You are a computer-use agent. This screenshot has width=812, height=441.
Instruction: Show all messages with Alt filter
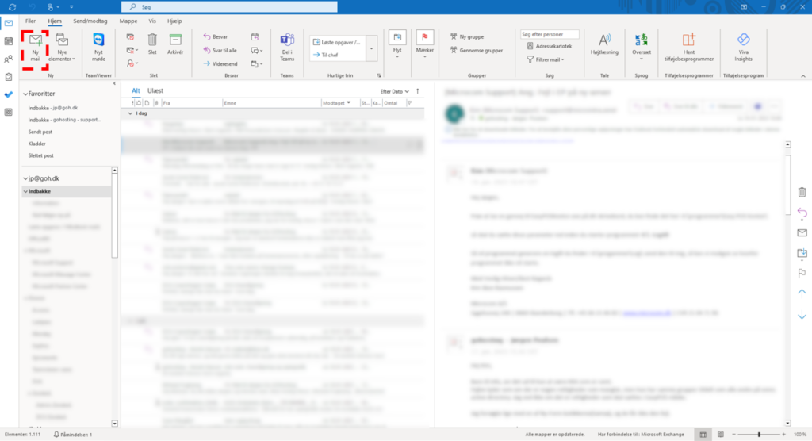pyautogui.click(x=136, y=91)
